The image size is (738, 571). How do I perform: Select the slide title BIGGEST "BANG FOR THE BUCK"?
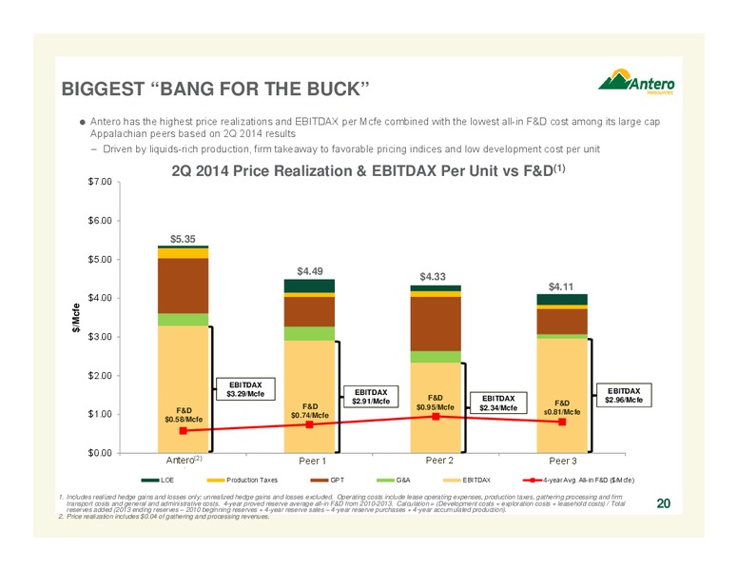215,89
